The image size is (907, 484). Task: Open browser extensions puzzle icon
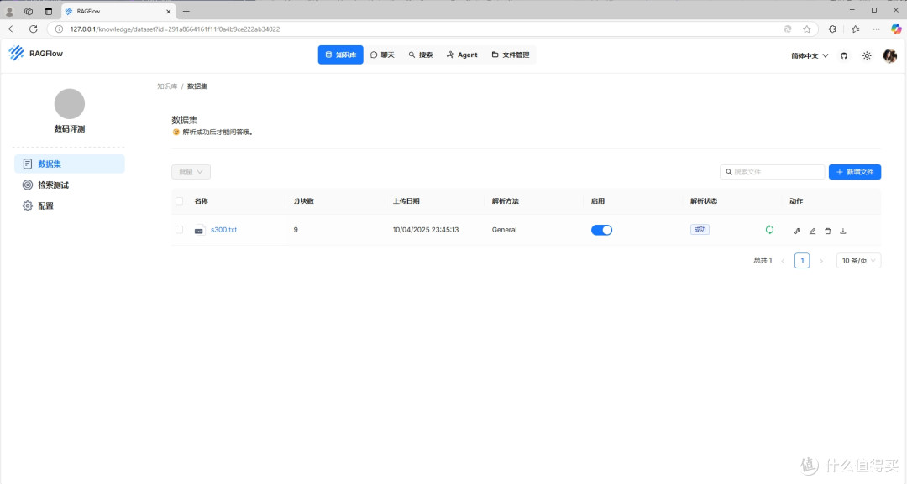tap(832, 29)
